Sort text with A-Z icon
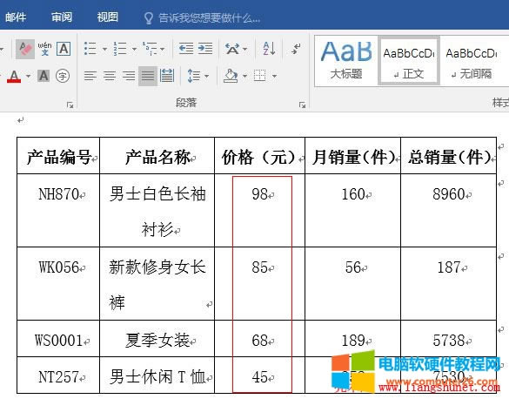 click(x=269, y=49)
